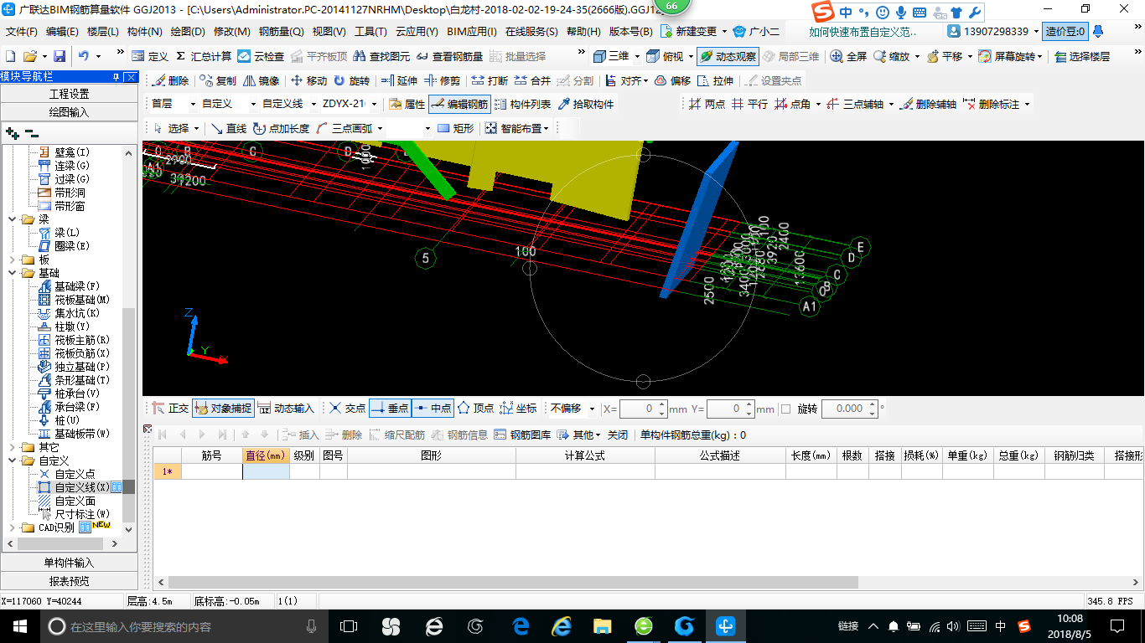Screen dimensions: 1145x643
Task: Click the X coordinate input field
Action: coord(643,409)
